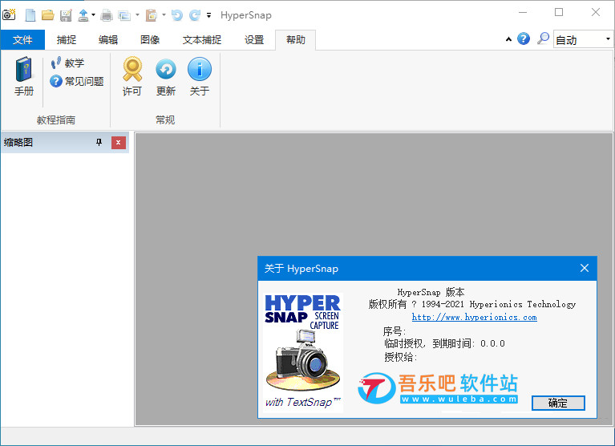Click the 确定 button
615x446 pixels.
point(558,403)
